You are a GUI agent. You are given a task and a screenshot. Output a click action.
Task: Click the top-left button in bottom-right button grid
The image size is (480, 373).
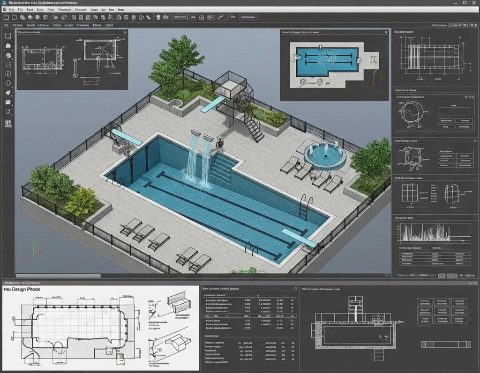click(426, 302)
